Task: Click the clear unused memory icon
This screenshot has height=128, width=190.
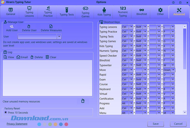Action: [83, 101]
